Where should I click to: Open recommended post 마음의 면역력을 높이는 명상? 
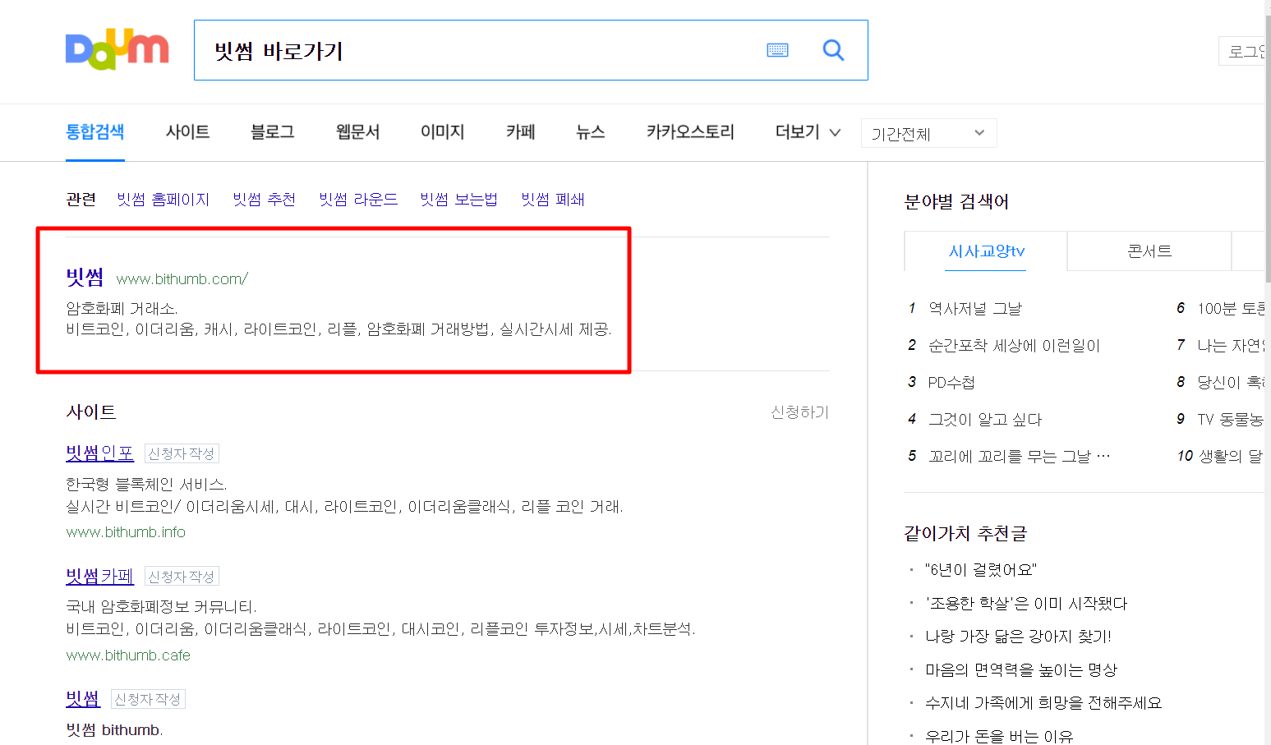point(1021,670)
